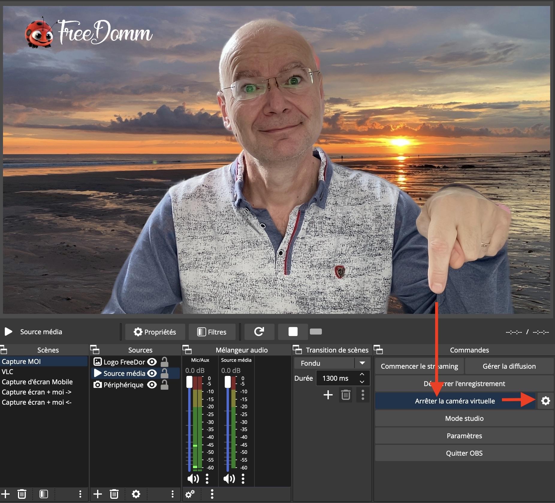Delete selected source with trash icon
Screen dimensions: 555x503
(x=114, y=494)
